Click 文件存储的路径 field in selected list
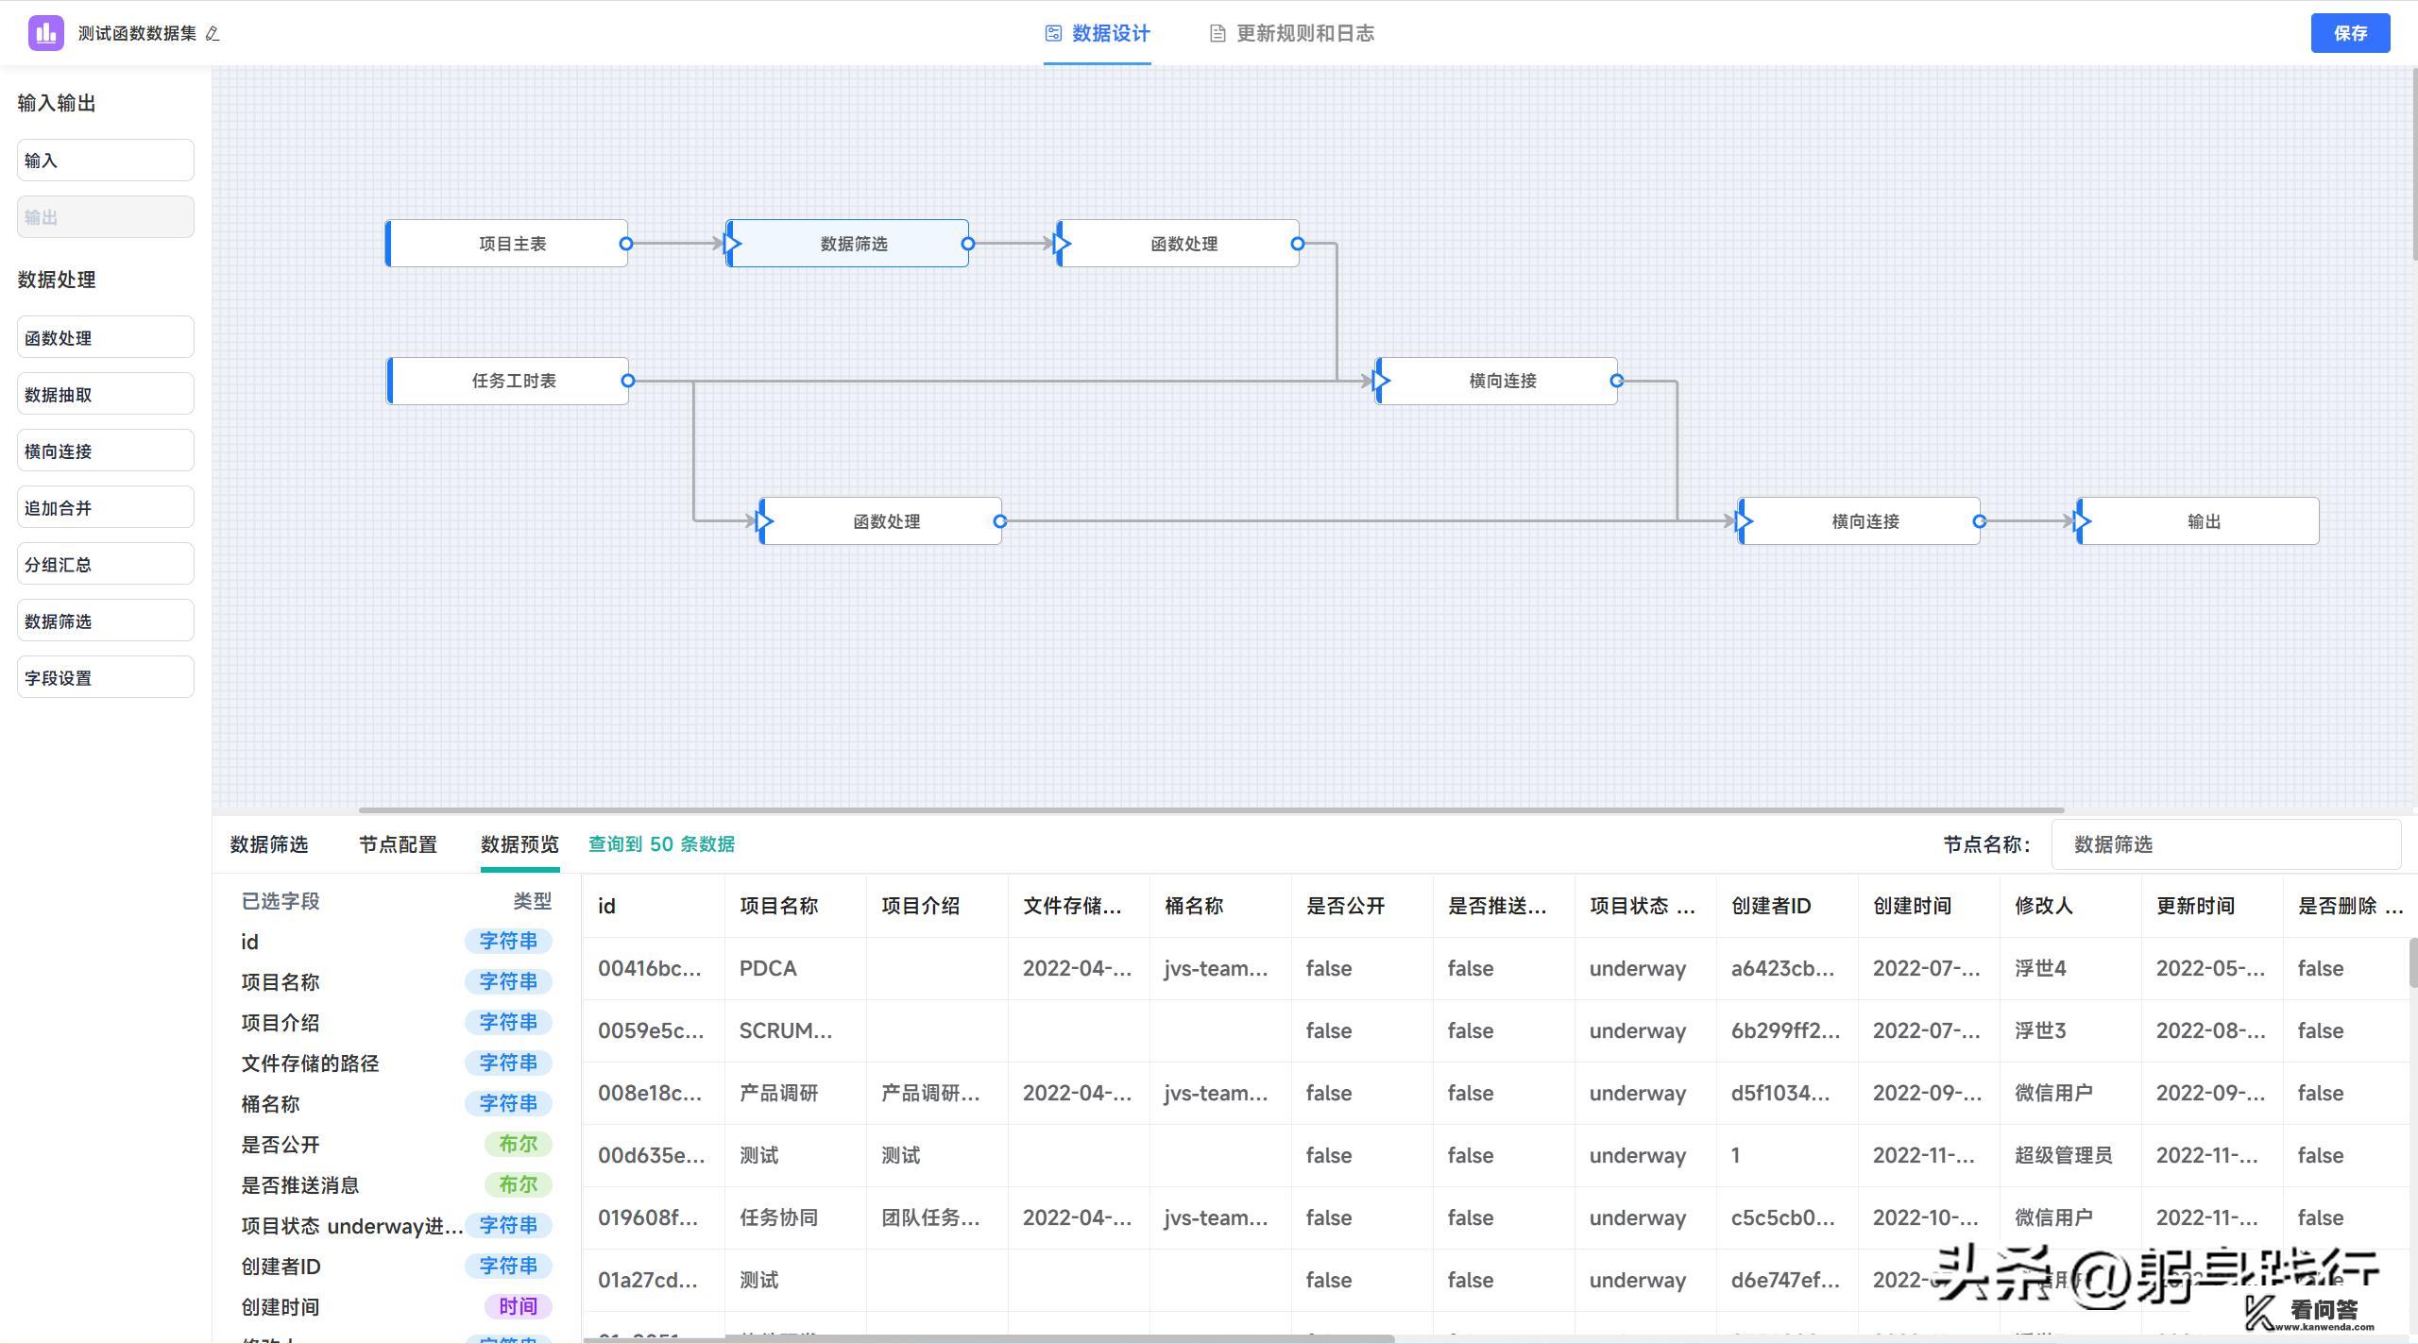The width and height of the screenshot is (2418, 1344). pyautogui.click(x=310, y=1063)
